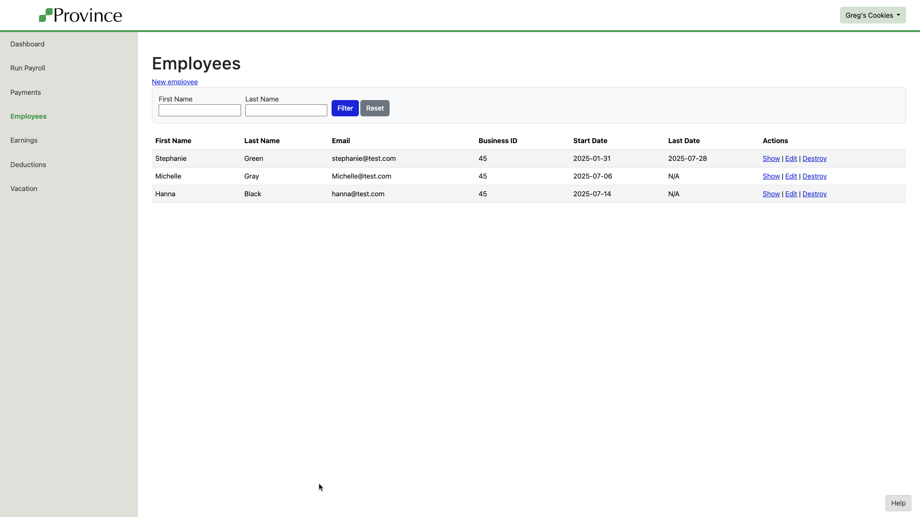920x517 pixels.
Task: Destroy Michelle Gray's record
Action: (814, 176)
